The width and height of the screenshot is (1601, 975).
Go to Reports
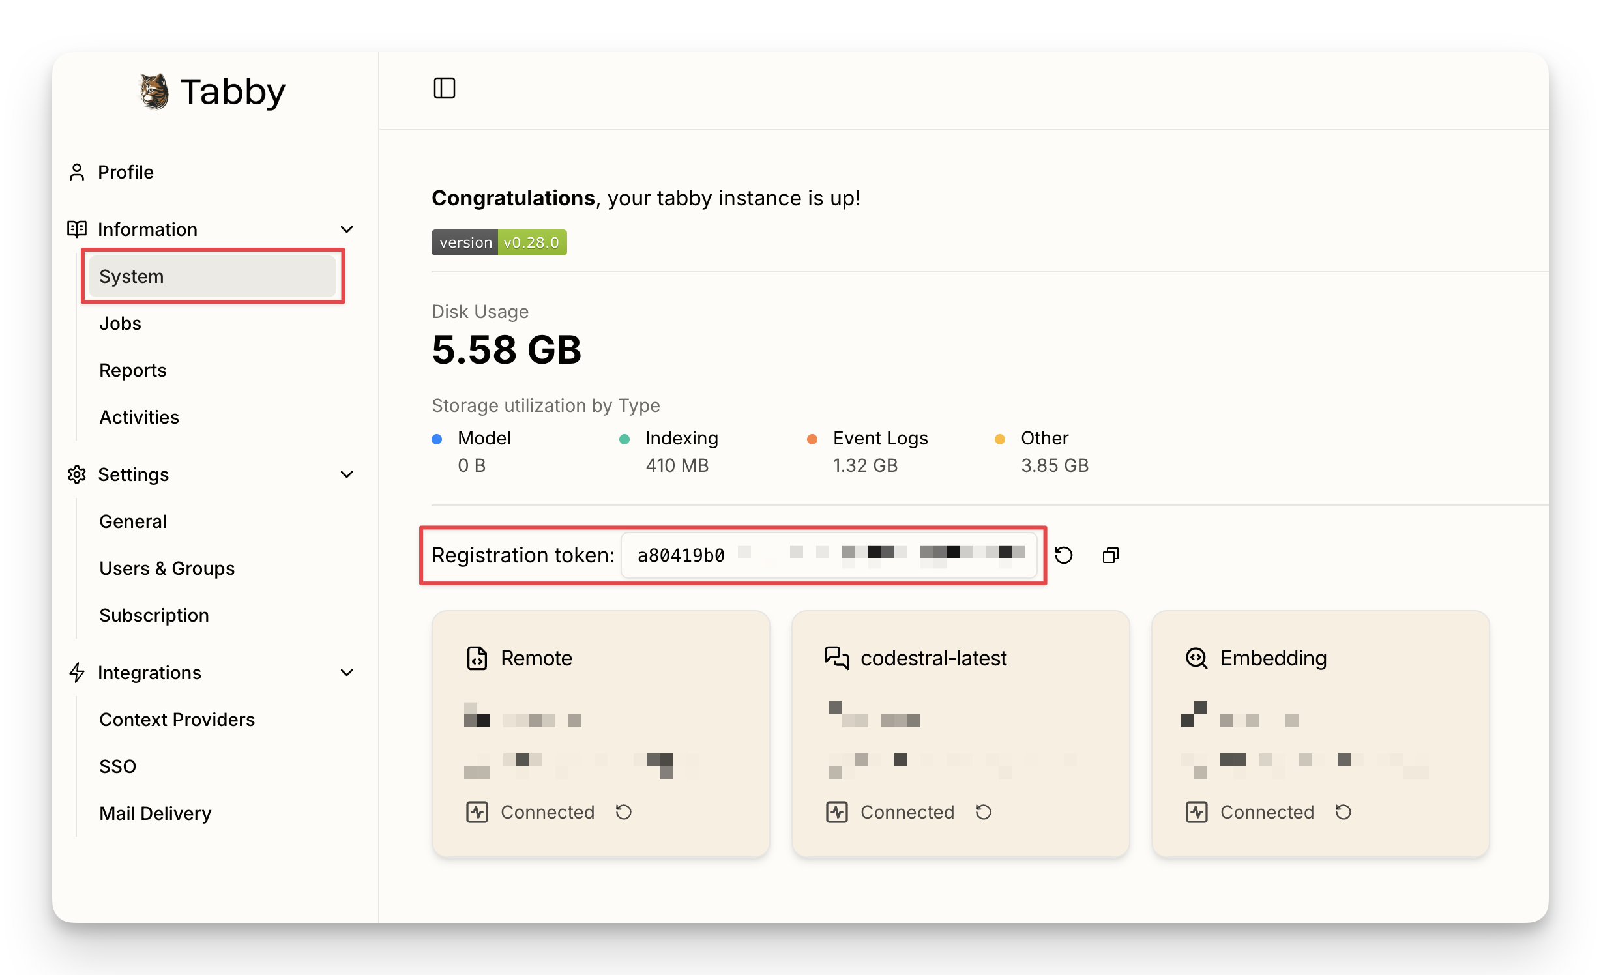(133, 370)
